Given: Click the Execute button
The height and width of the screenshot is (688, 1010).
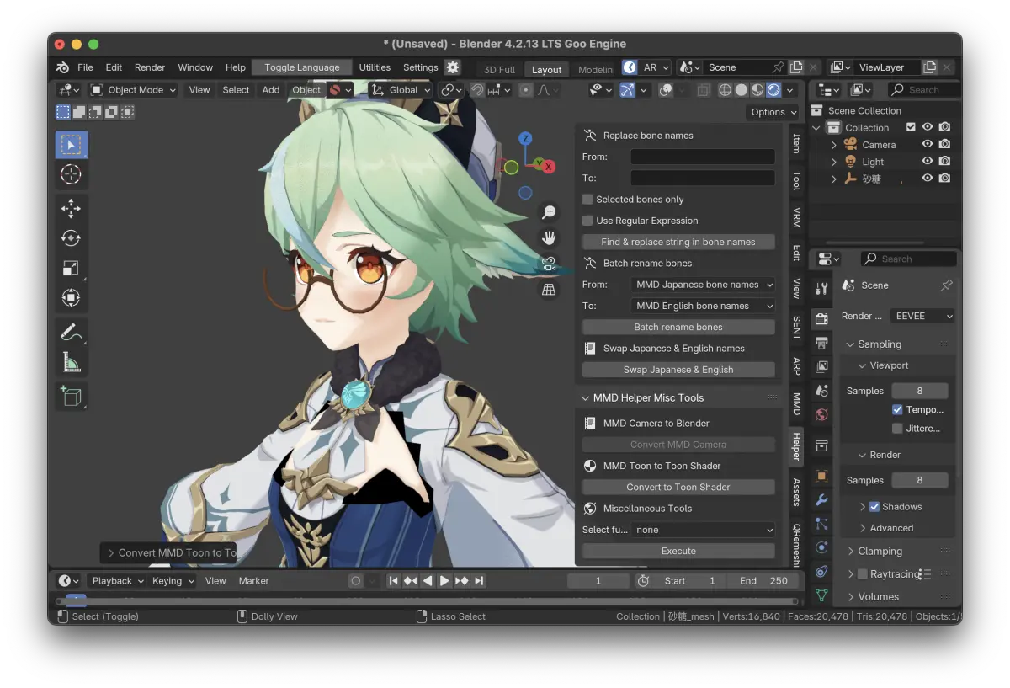Looking at the screenshot, I should [x=678, y=551].
